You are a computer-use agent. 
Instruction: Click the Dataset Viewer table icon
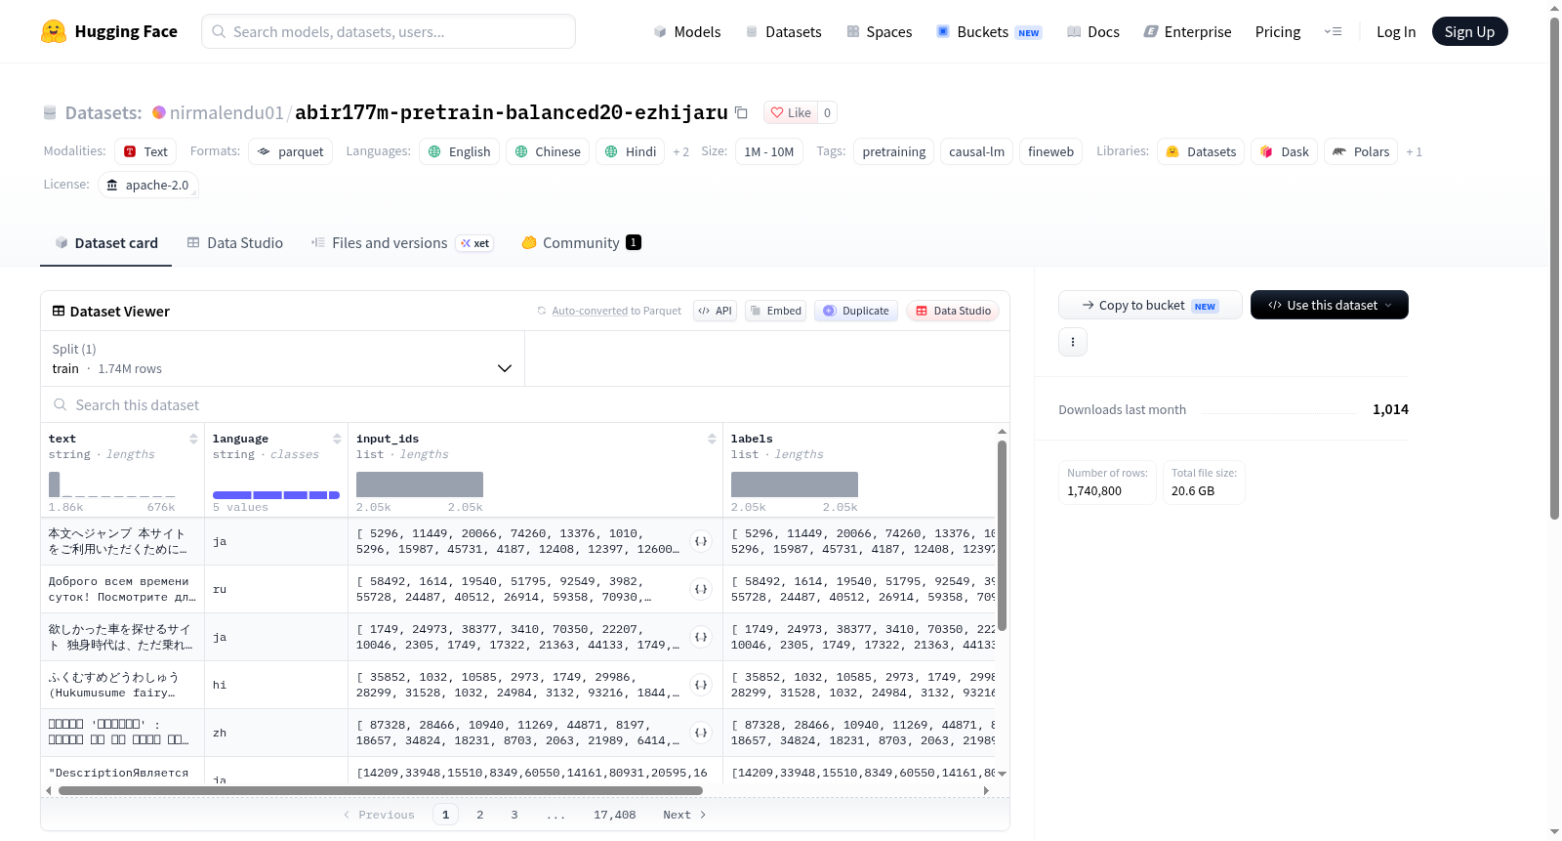[59, 311]
